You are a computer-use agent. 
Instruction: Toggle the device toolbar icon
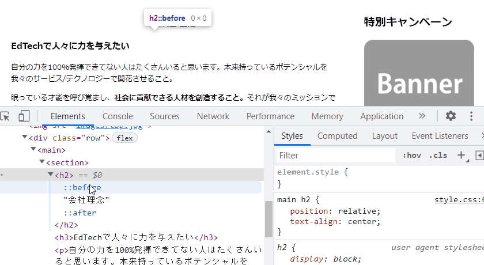[24, 116]
